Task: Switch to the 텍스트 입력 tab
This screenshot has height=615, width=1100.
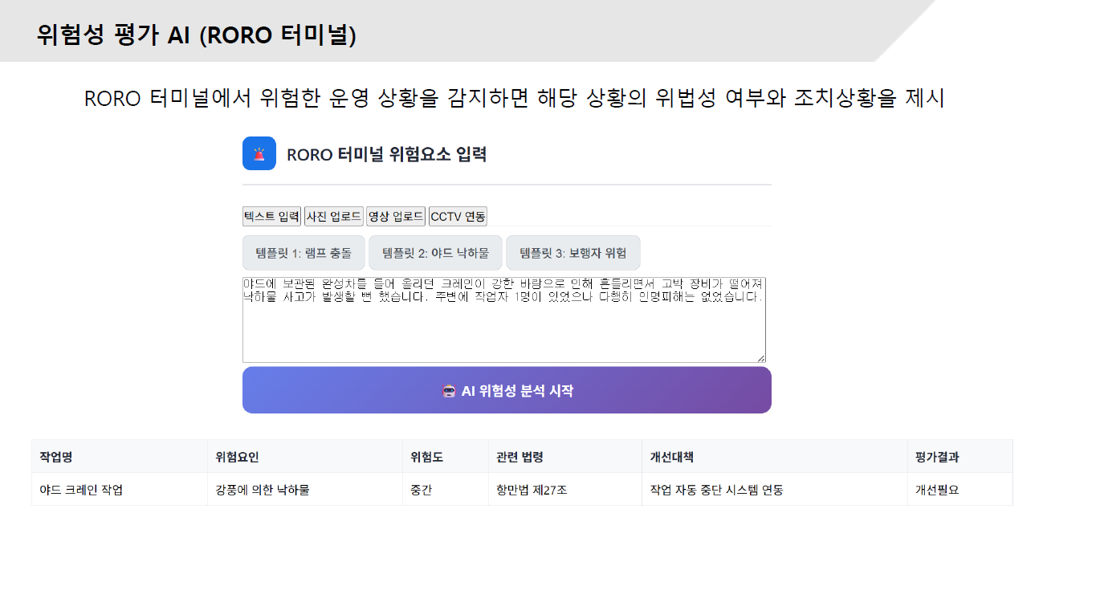Action: pyautogui.click(x=271, y=216)
